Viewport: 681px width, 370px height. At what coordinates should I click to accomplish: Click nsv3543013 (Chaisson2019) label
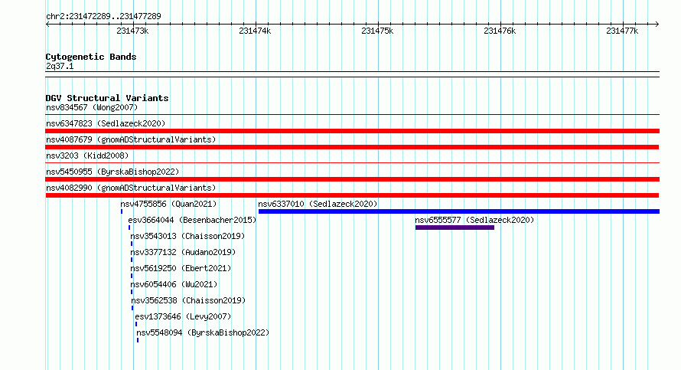coord(187,236)
